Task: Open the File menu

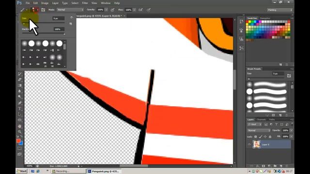Action: pos(28,3)
